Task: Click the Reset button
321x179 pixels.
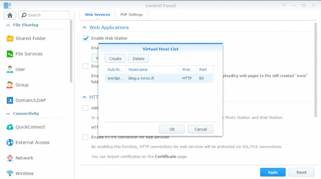Action: click(301, 172)
